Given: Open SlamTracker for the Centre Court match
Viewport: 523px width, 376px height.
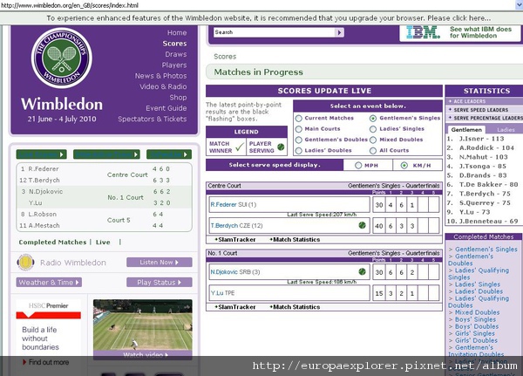Looking at the screenshot, I should point(235,239).
